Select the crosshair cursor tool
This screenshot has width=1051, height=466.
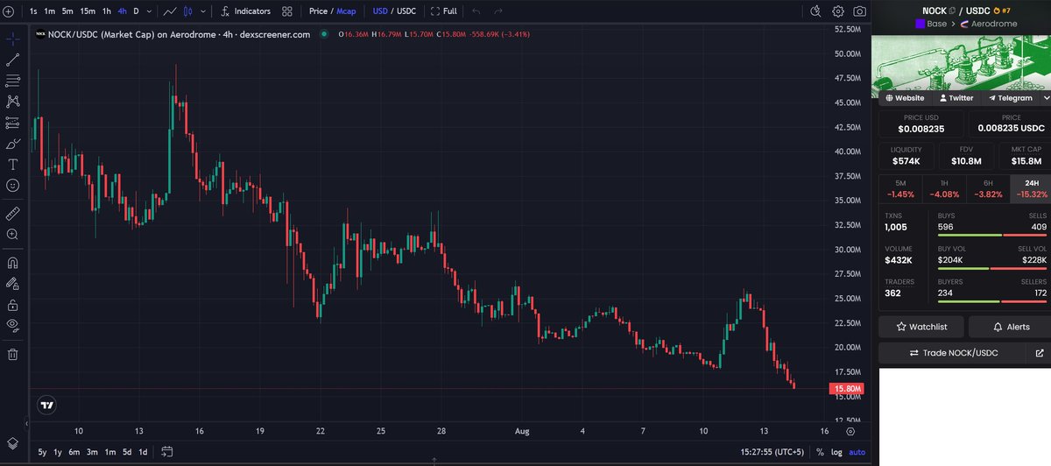point(13,39)
